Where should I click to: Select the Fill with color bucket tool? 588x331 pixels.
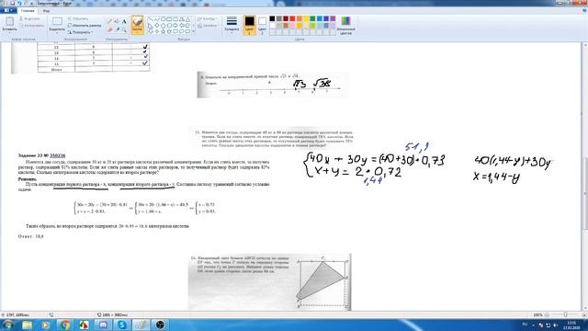point(117,21)
